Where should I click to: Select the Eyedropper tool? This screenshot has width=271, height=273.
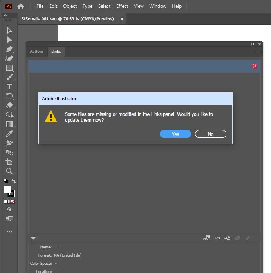(x=9, y=134)
